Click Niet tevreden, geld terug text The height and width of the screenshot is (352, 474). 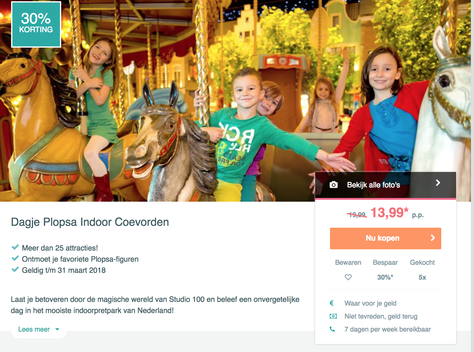[x=381, y=316]
